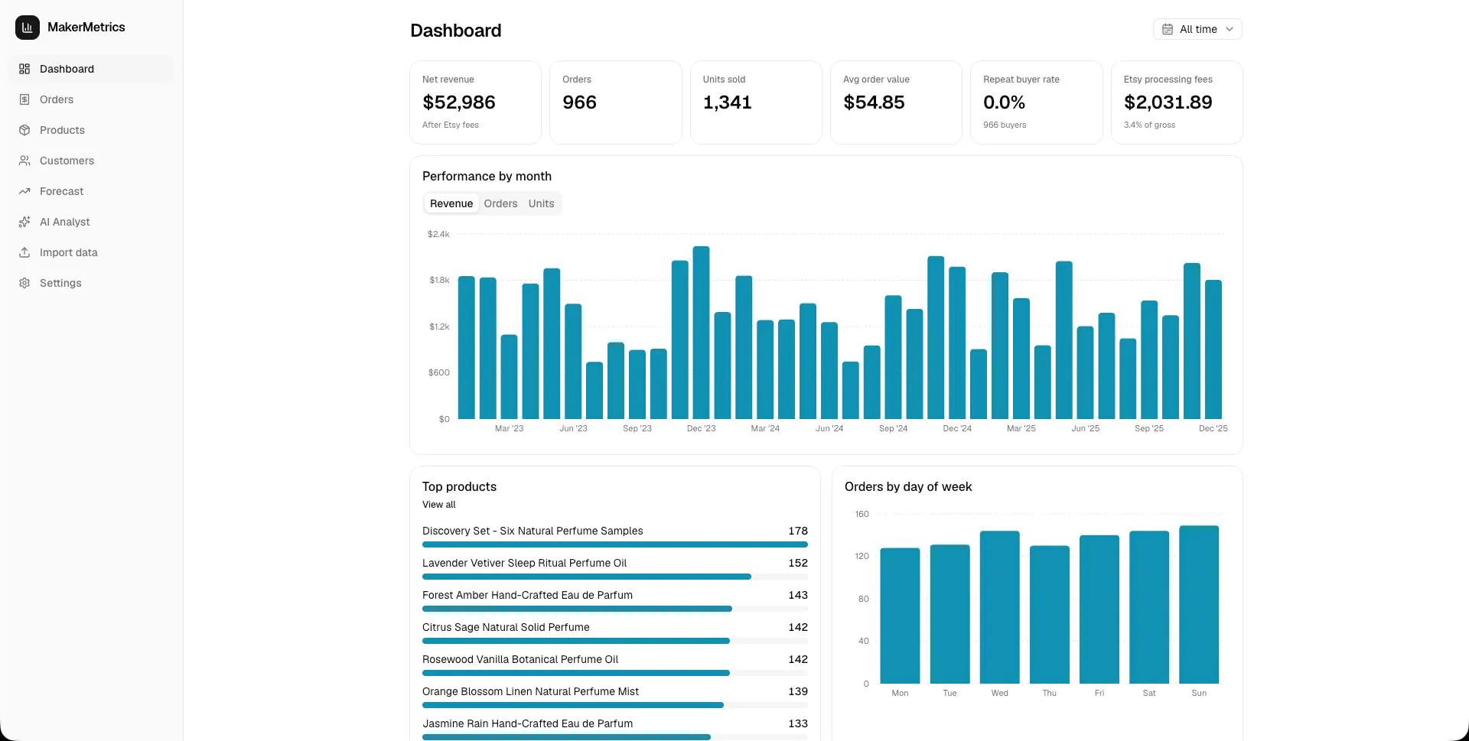Click Lavender Vetiver Sleep Ritual Perfume Oil
Viewport: 1469px width, 741px height.
(x=524, y=563)
